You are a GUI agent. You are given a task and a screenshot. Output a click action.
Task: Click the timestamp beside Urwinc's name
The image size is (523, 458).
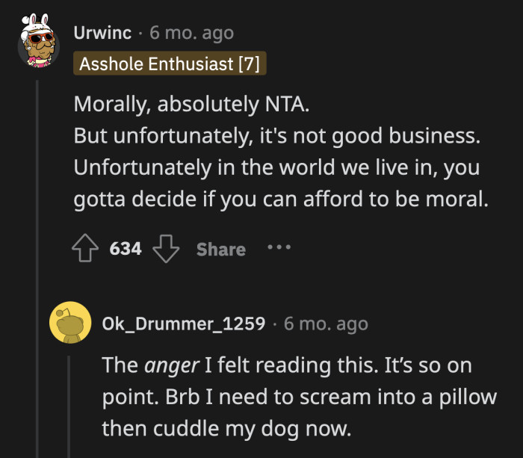click(x=191, y=33)
